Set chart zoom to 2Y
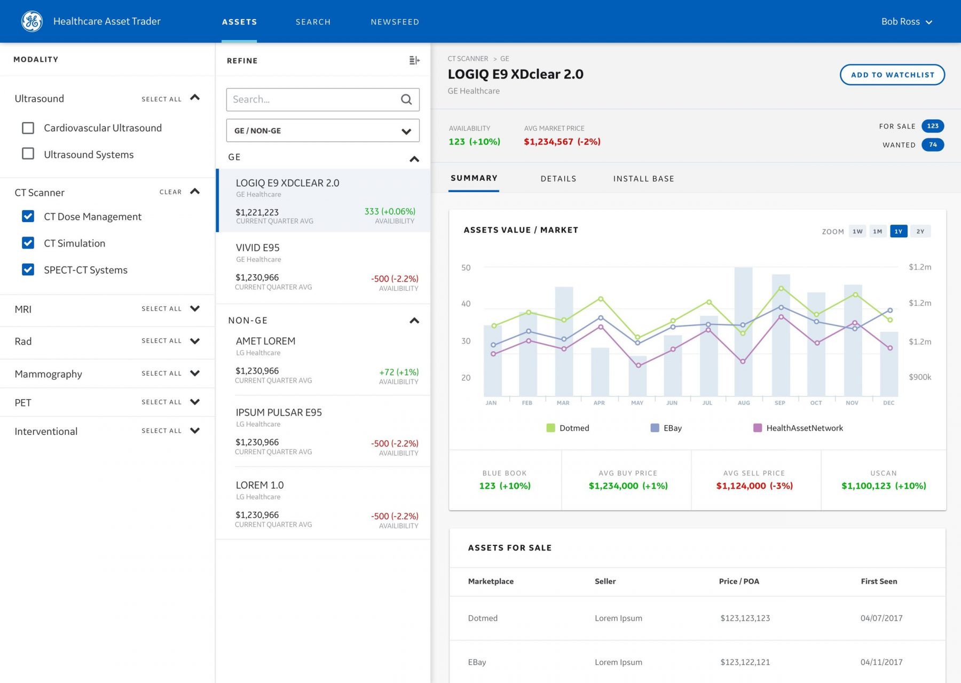 [x=920, y=231]
